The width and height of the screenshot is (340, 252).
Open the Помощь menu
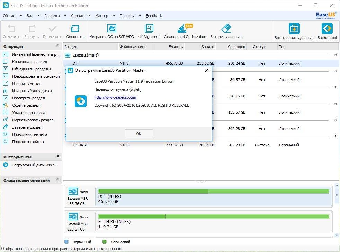[127, 16]
